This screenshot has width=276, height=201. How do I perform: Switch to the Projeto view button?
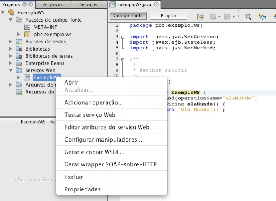coord(168,16)
